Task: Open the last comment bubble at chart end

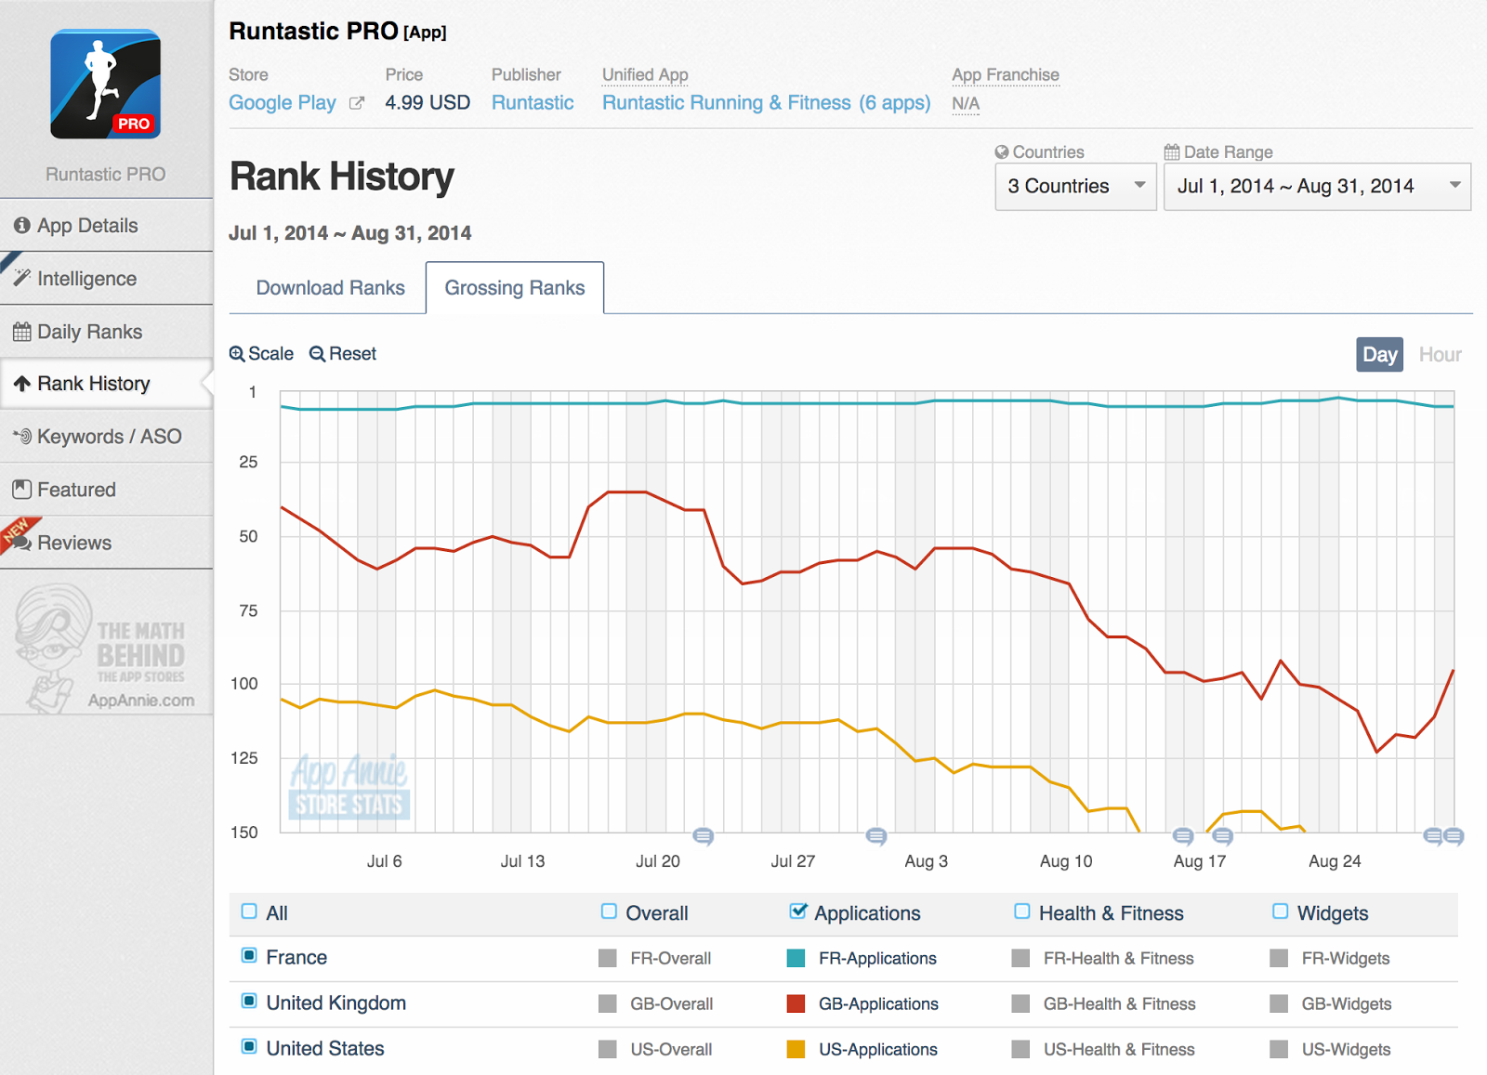Action: pyautogui.click(x=1454, y=836)
